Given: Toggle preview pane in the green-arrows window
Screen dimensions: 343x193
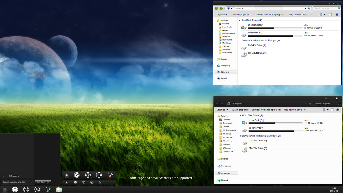Looking at the screenshot, I should (x=331, y=14).
